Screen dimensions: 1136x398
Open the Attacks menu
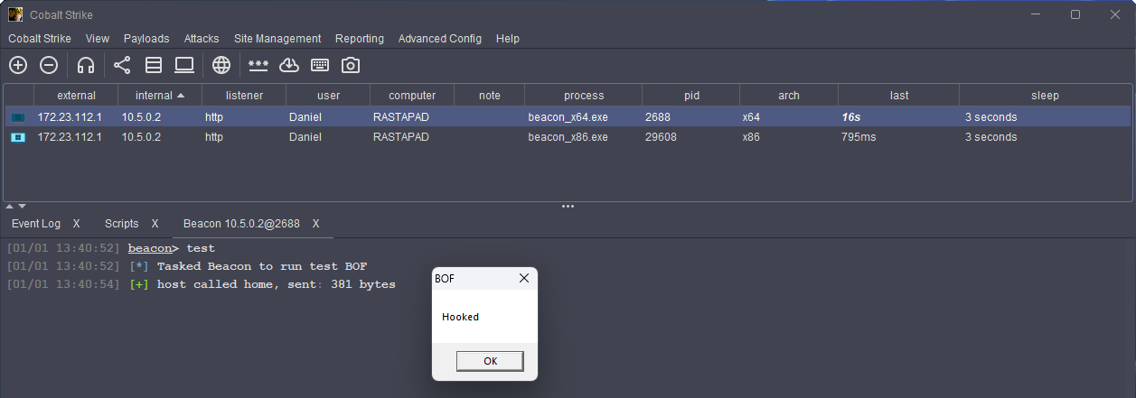click(202, 39)
